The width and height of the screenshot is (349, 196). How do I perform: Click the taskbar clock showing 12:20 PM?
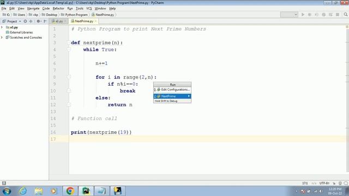[335, 191]
